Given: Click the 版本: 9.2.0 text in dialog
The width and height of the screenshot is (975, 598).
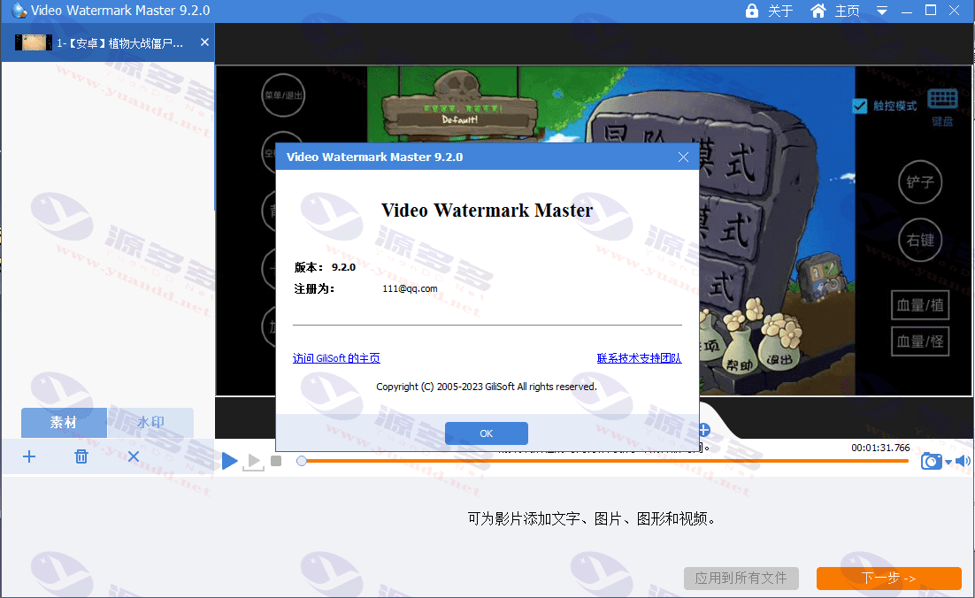Looking at the screenshot, I should point(326,267).
